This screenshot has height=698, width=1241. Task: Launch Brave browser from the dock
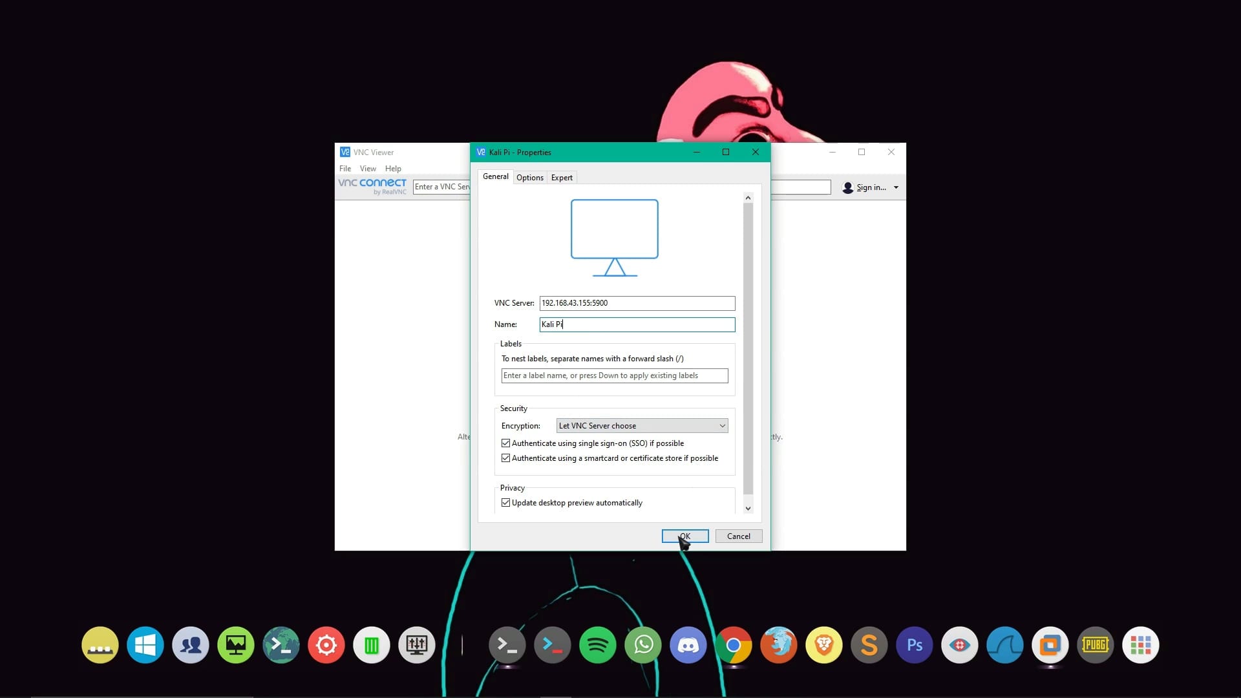824,645
